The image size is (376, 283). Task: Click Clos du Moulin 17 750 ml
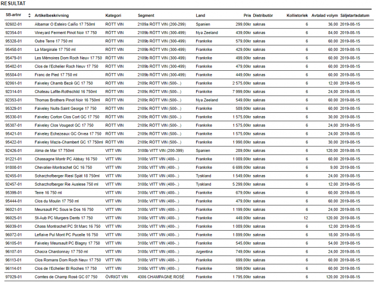click(x=57, y=201)
